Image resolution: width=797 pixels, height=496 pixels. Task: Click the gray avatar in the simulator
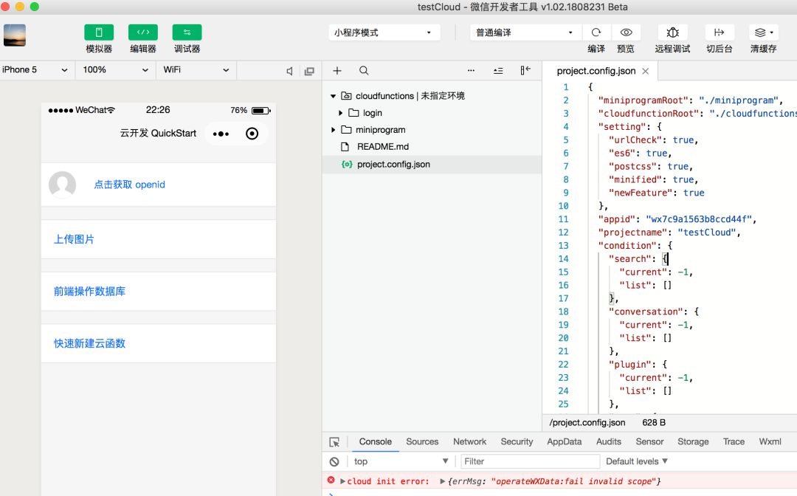(63, 185)
